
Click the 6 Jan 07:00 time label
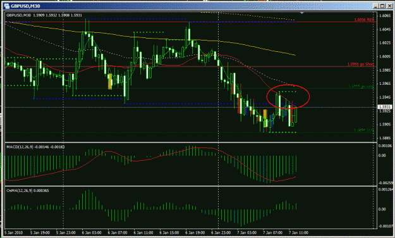pyautogui.click(x=118, y=232)
